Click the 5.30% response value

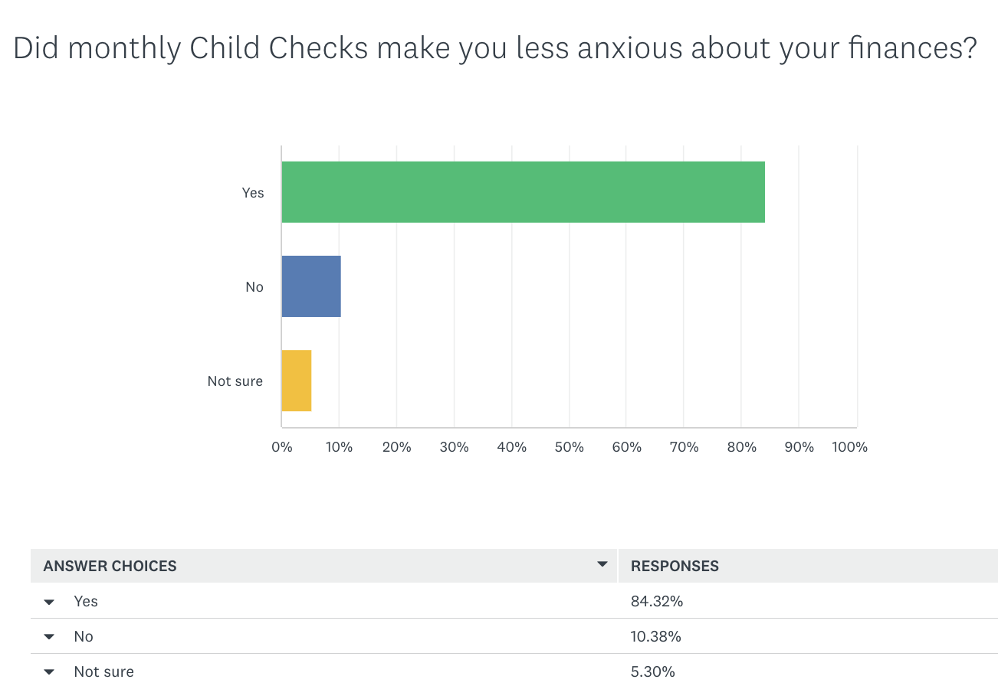(x=653, y=672)
